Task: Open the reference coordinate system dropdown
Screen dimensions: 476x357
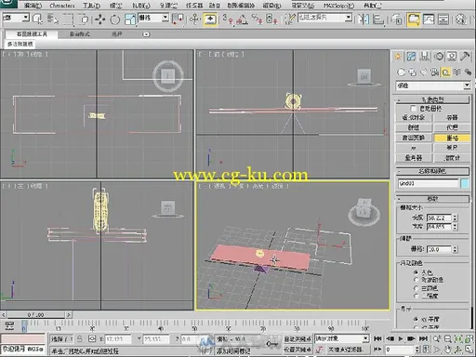Action: click(x=153, y=18)
